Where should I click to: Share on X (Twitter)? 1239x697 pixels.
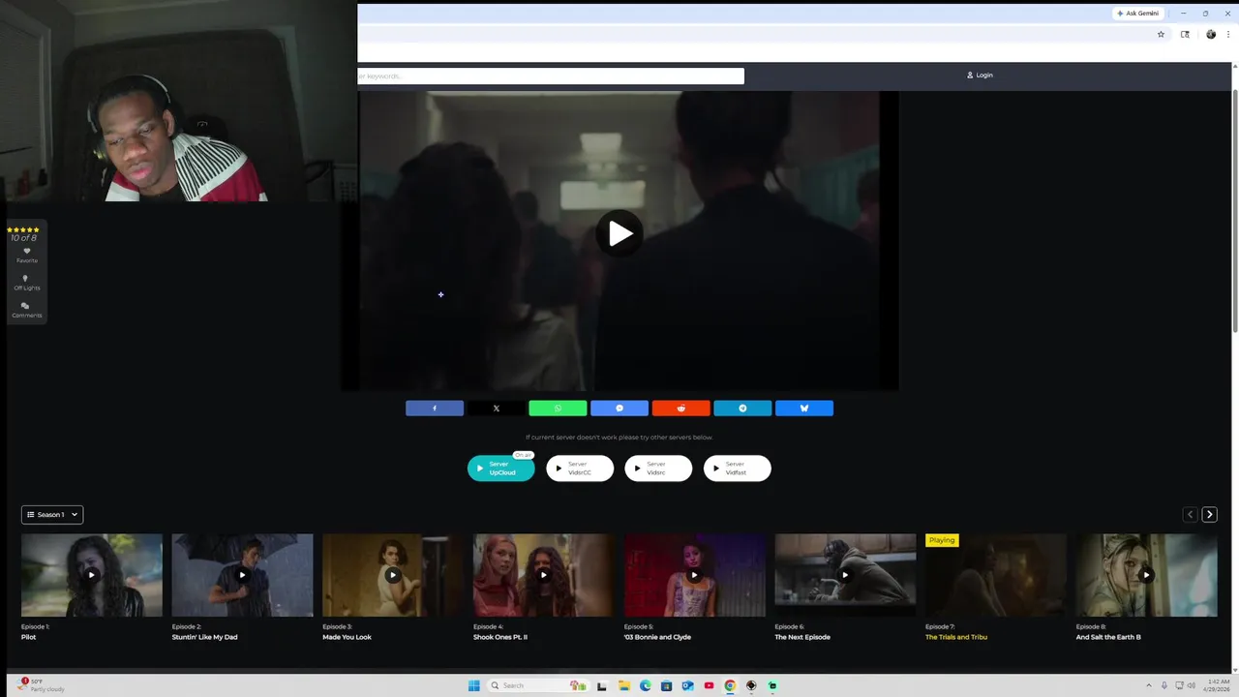(x=496, y=409)
